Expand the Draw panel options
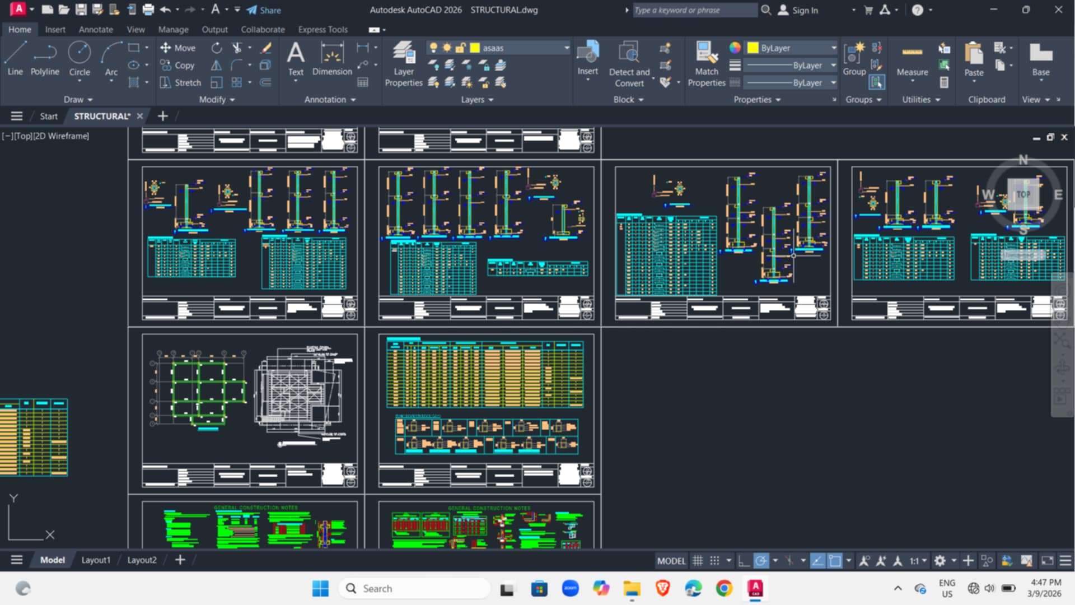This screenshot has height=605, width=1075. coord(78,100)
